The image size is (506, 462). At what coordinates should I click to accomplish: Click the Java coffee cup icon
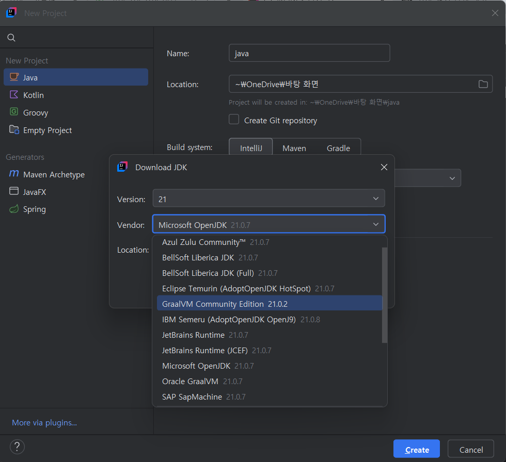click(x=14, y=77)
